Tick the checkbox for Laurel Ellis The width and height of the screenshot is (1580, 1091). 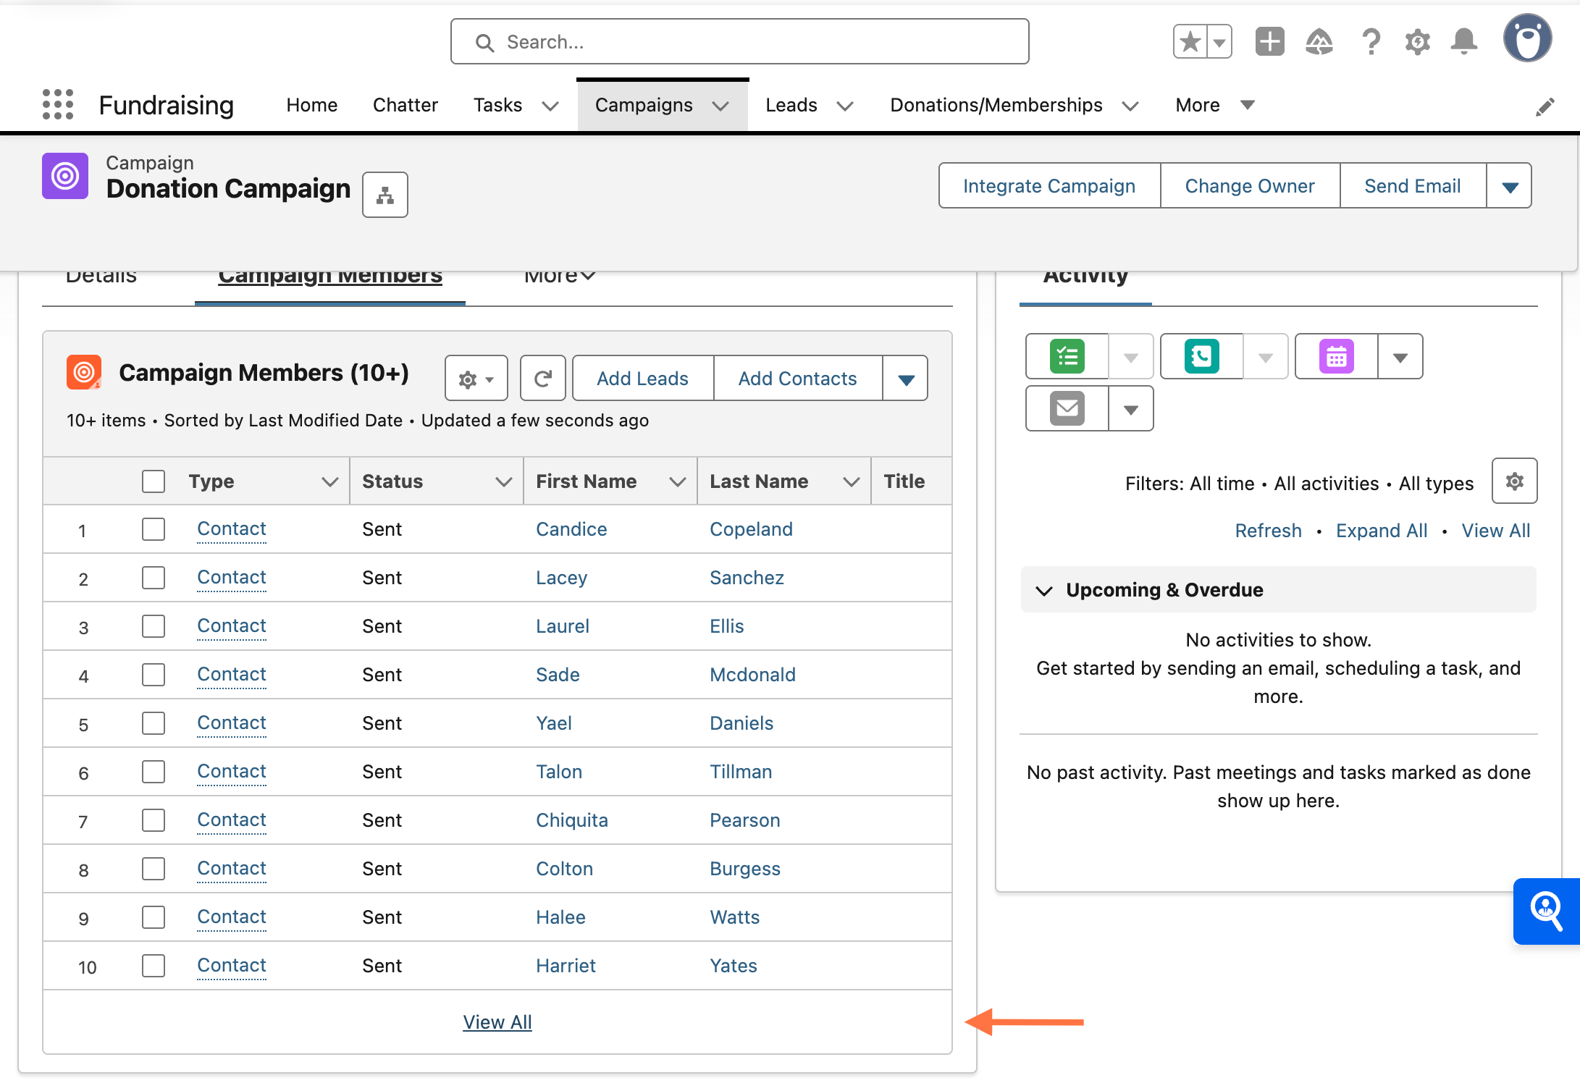point(154,626)
